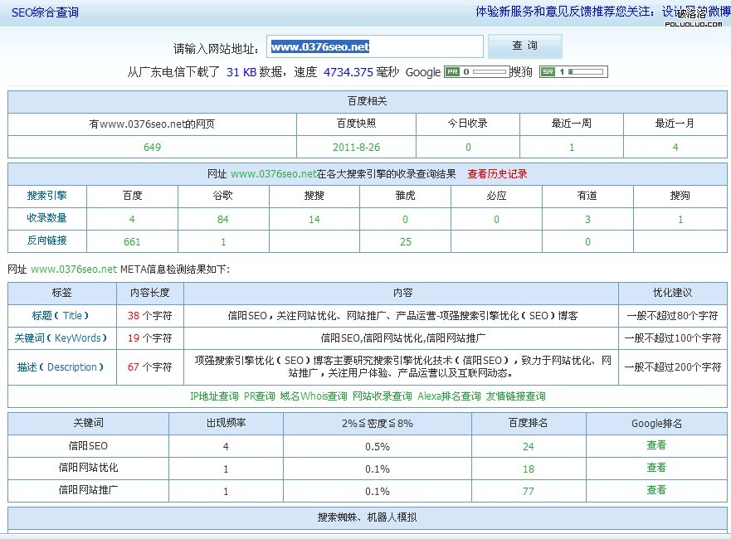Click the 关键词 (KeyWords) tag link
The height and width of the screenshot is (539, 731).
click(x=61, y=338)
